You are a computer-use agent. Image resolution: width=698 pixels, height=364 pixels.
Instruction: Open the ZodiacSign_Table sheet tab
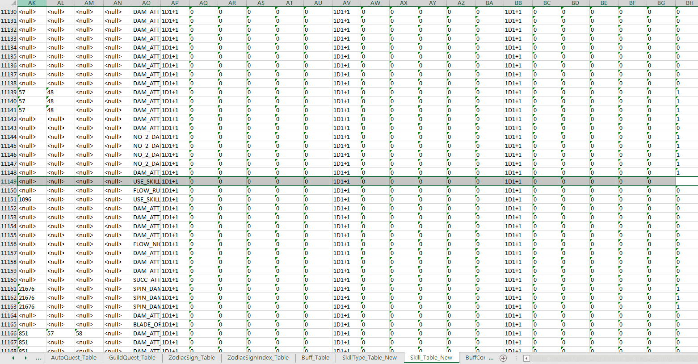coord(192,358)
